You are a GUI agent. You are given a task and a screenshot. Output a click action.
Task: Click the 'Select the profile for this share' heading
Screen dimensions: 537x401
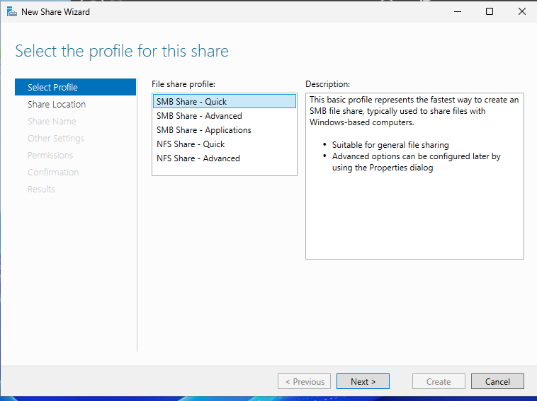(122, 52)
